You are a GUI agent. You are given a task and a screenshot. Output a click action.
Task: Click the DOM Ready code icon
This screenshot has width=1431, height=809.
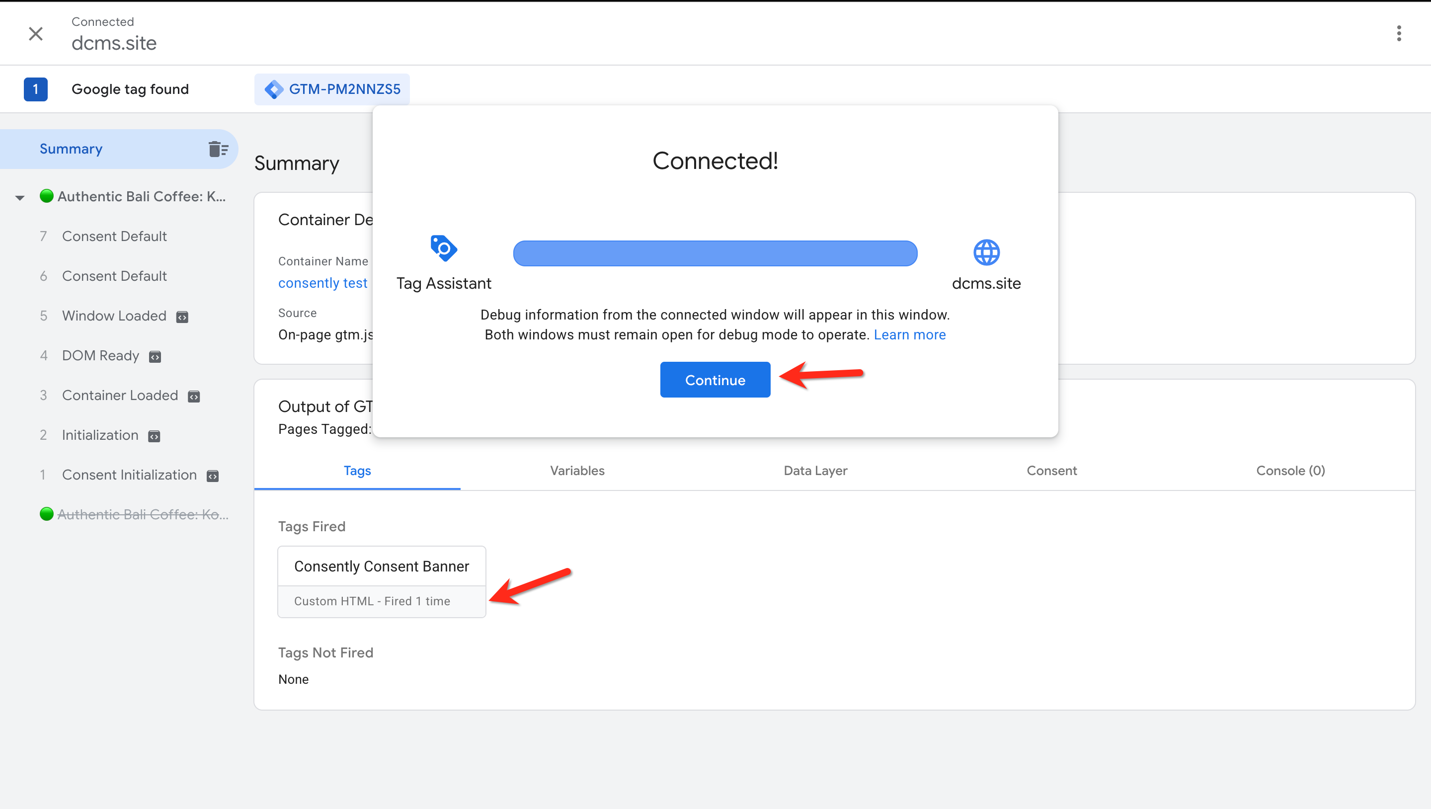155,357
